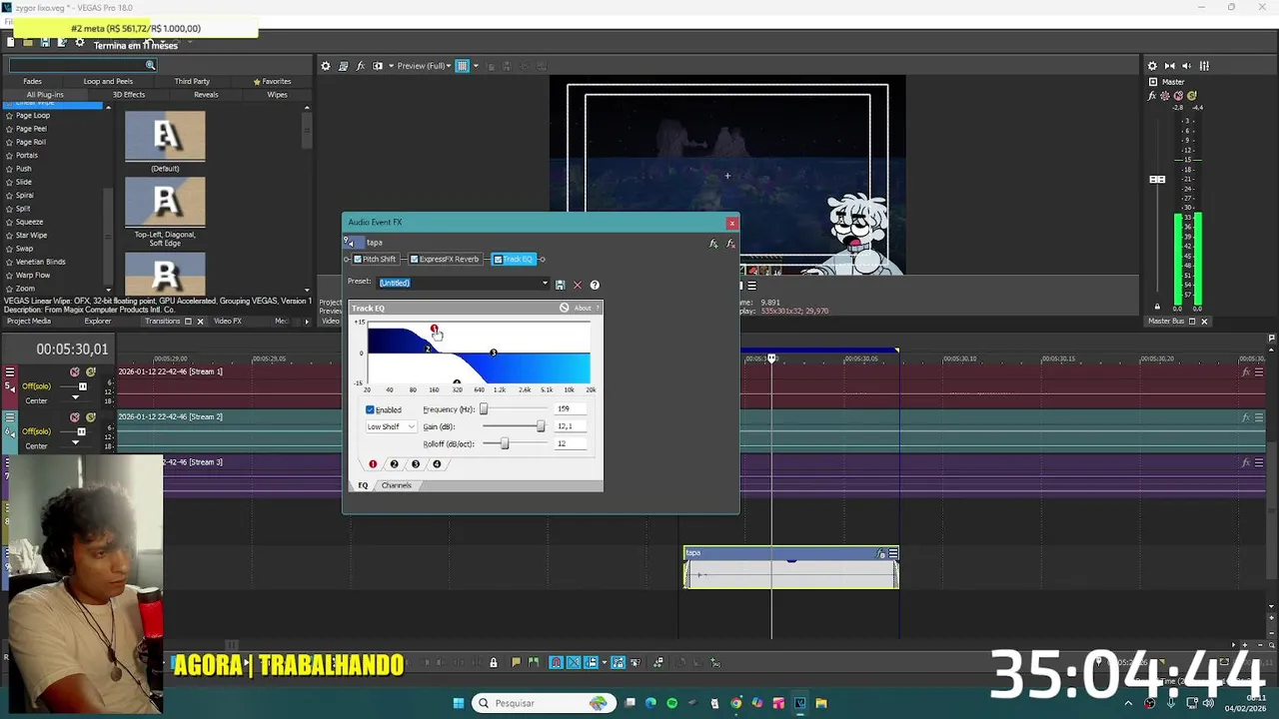The height and width of the screenshot is (719, 1279).
Task: Toggle auto ripple icon in timeline toolbar
Action: [x=591, y=662]
